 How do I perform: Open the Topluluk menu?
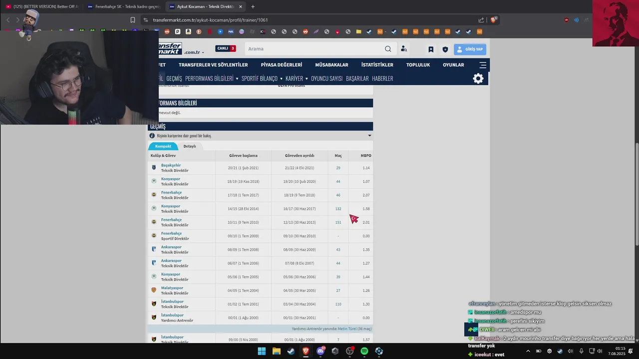tap(418, 65)
